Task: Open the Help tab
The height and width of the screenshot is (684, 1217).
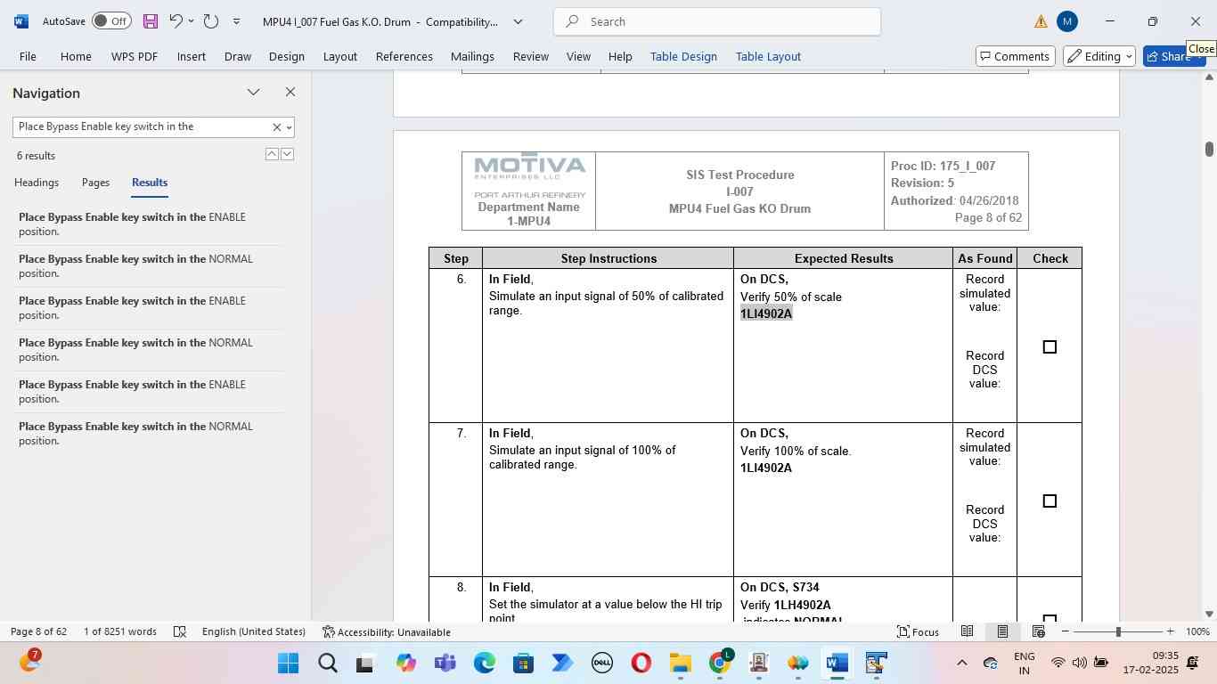Action: (620, 56)
